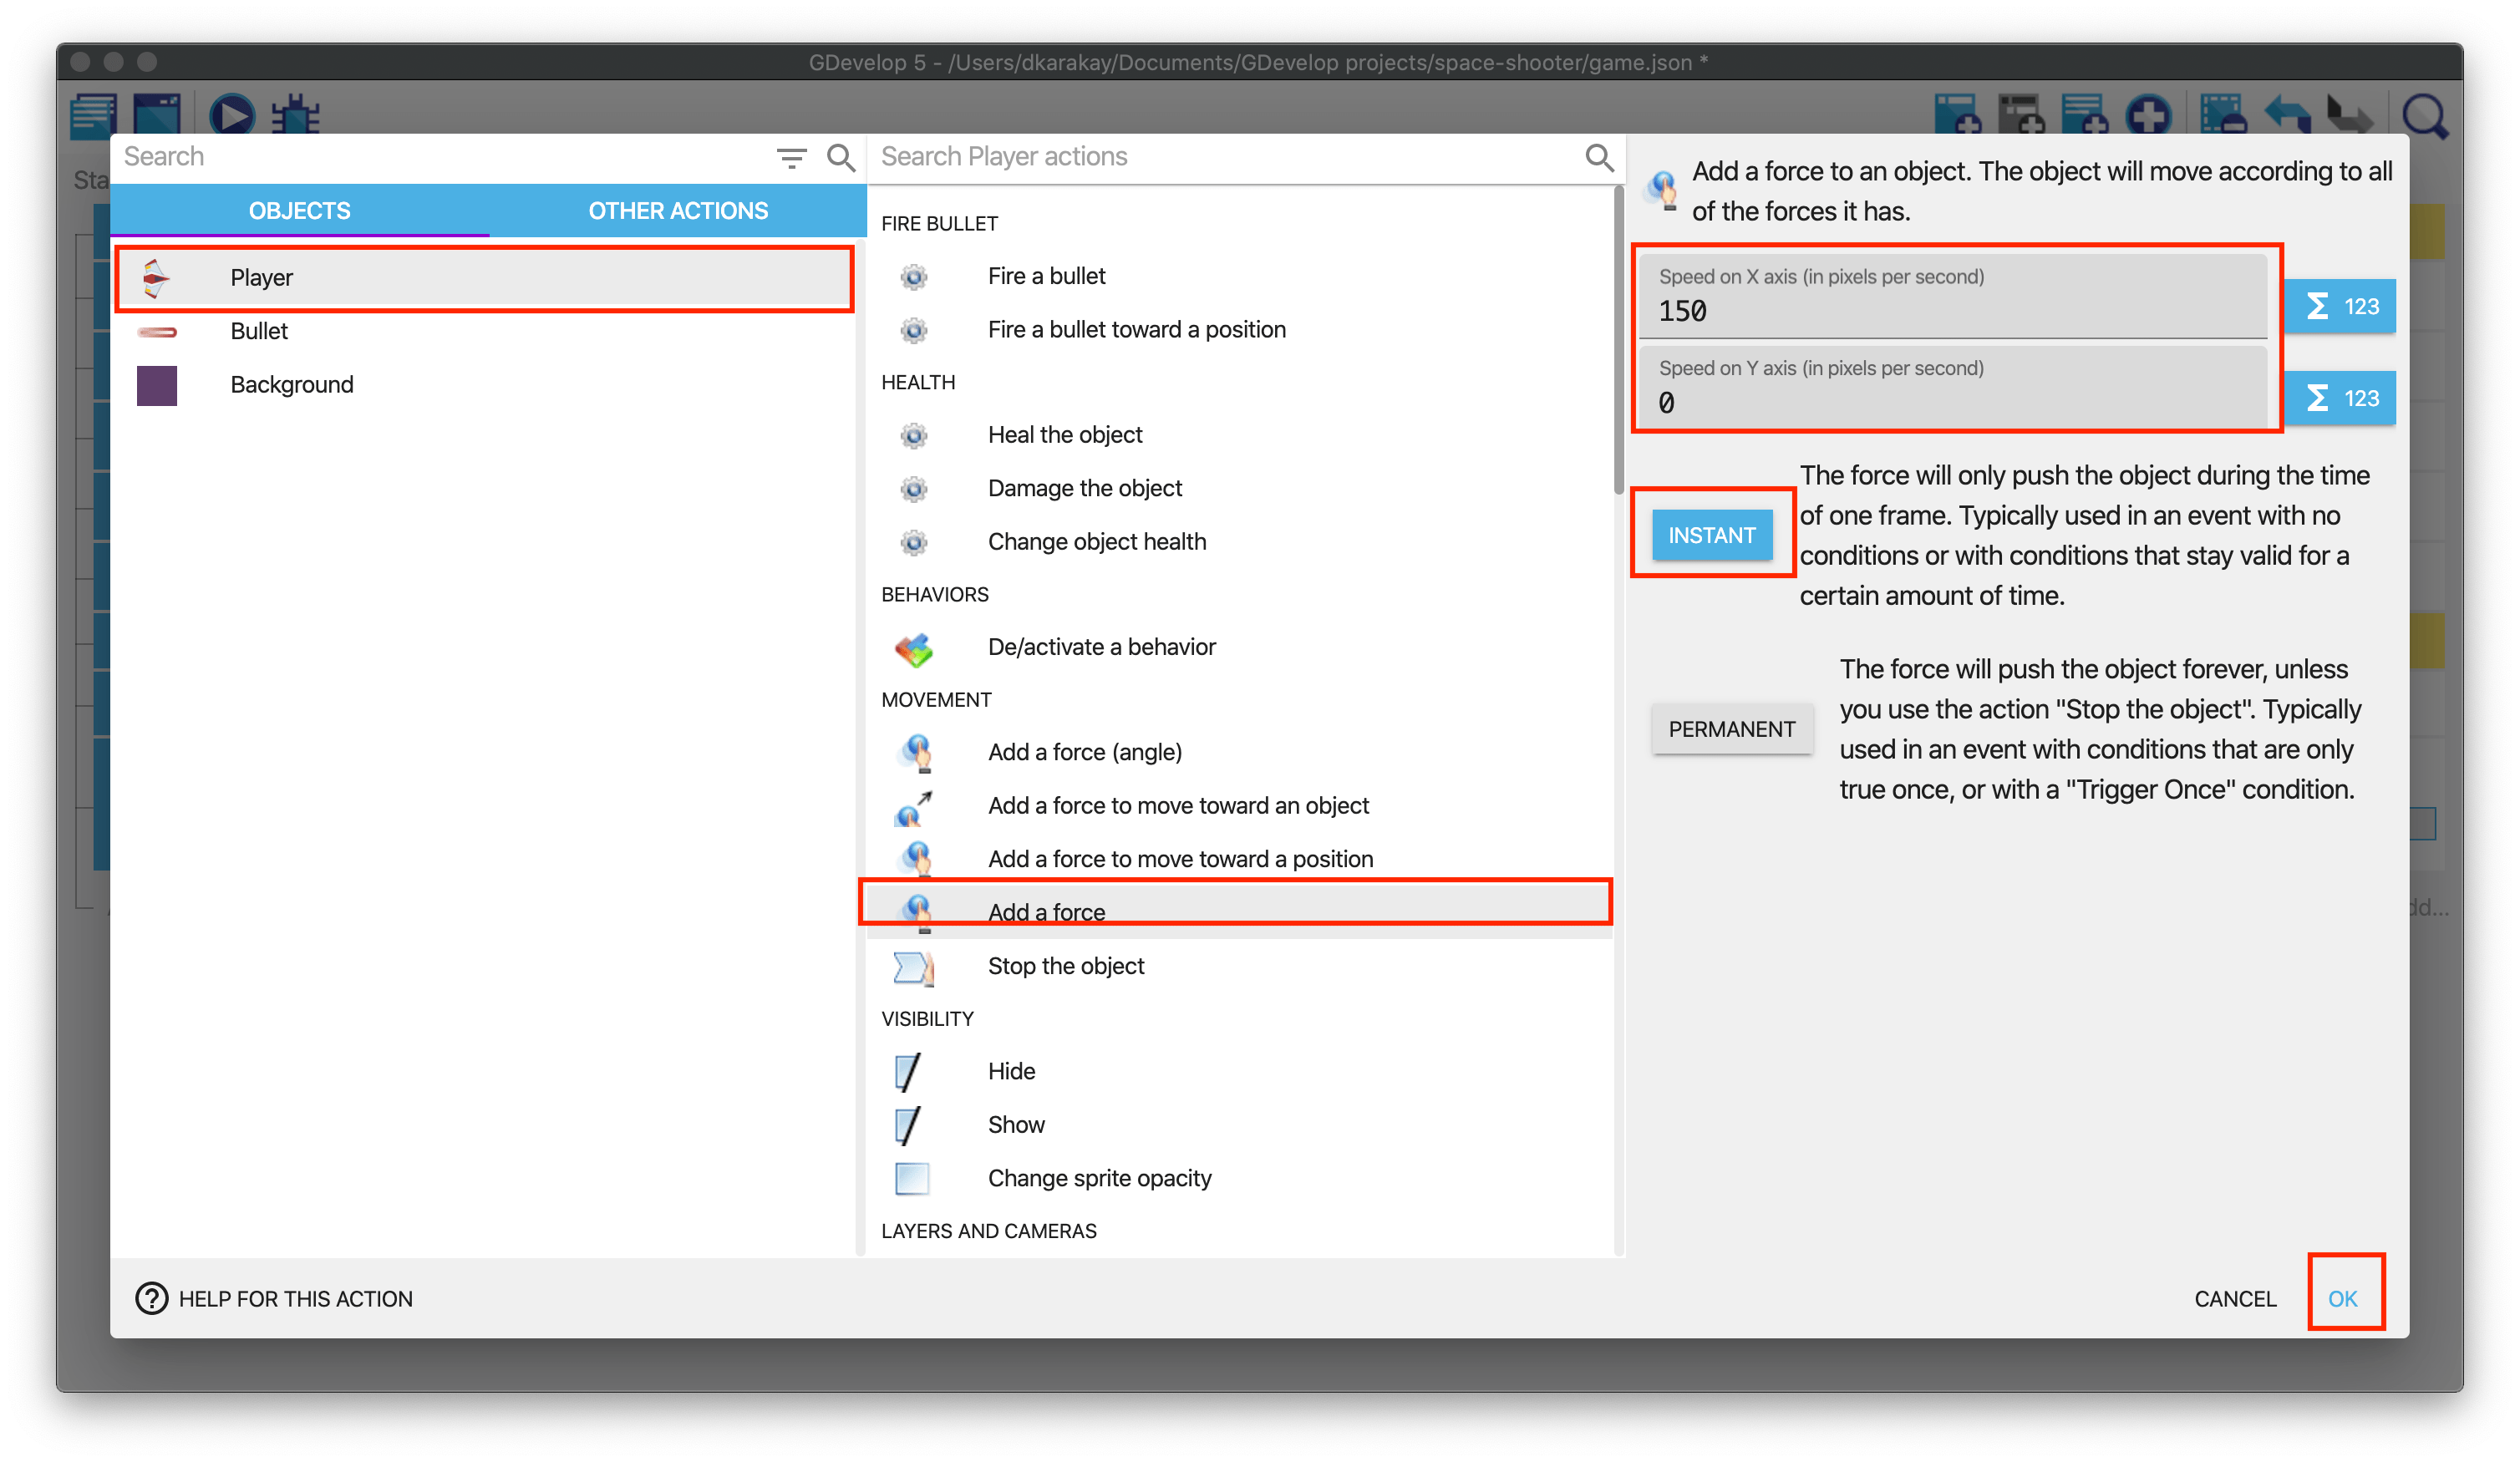The height and width of the screenshot is (1462, 2520).
Task: Click the Speed on X axis field
Action: [x=1950, y=311]
